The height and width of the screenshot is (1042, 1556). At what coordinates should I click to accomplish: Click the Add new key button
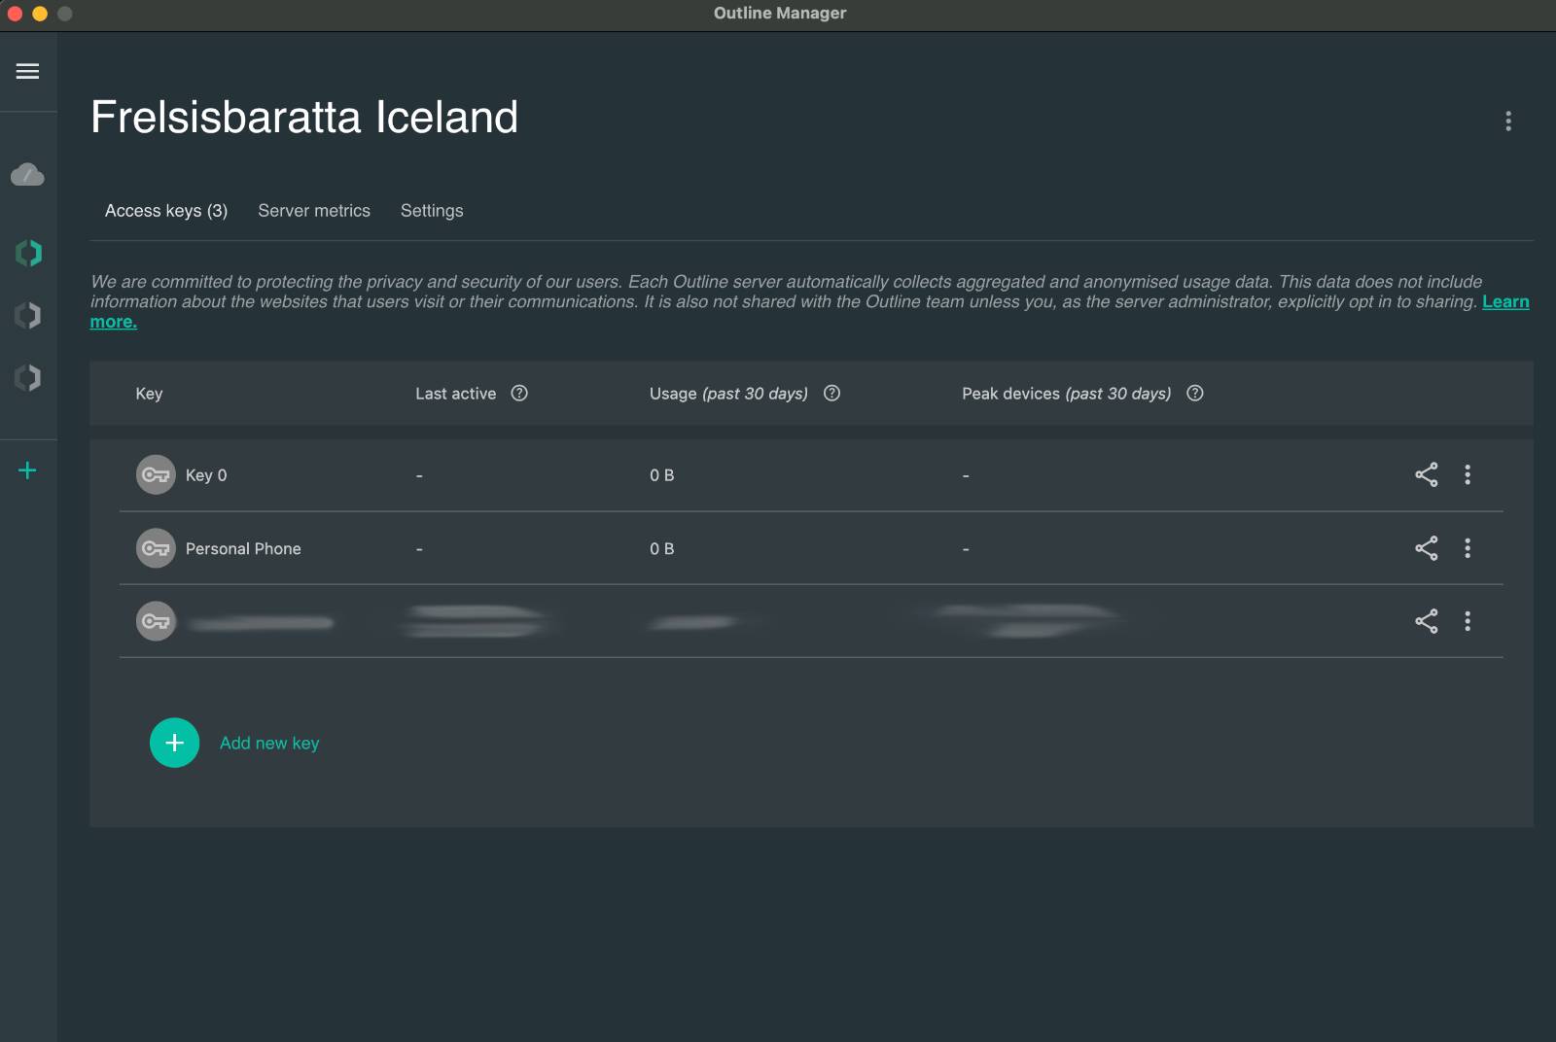175,743
